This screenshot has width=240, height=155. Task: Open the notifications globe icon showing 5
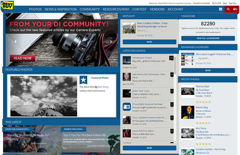pos(235,9)
